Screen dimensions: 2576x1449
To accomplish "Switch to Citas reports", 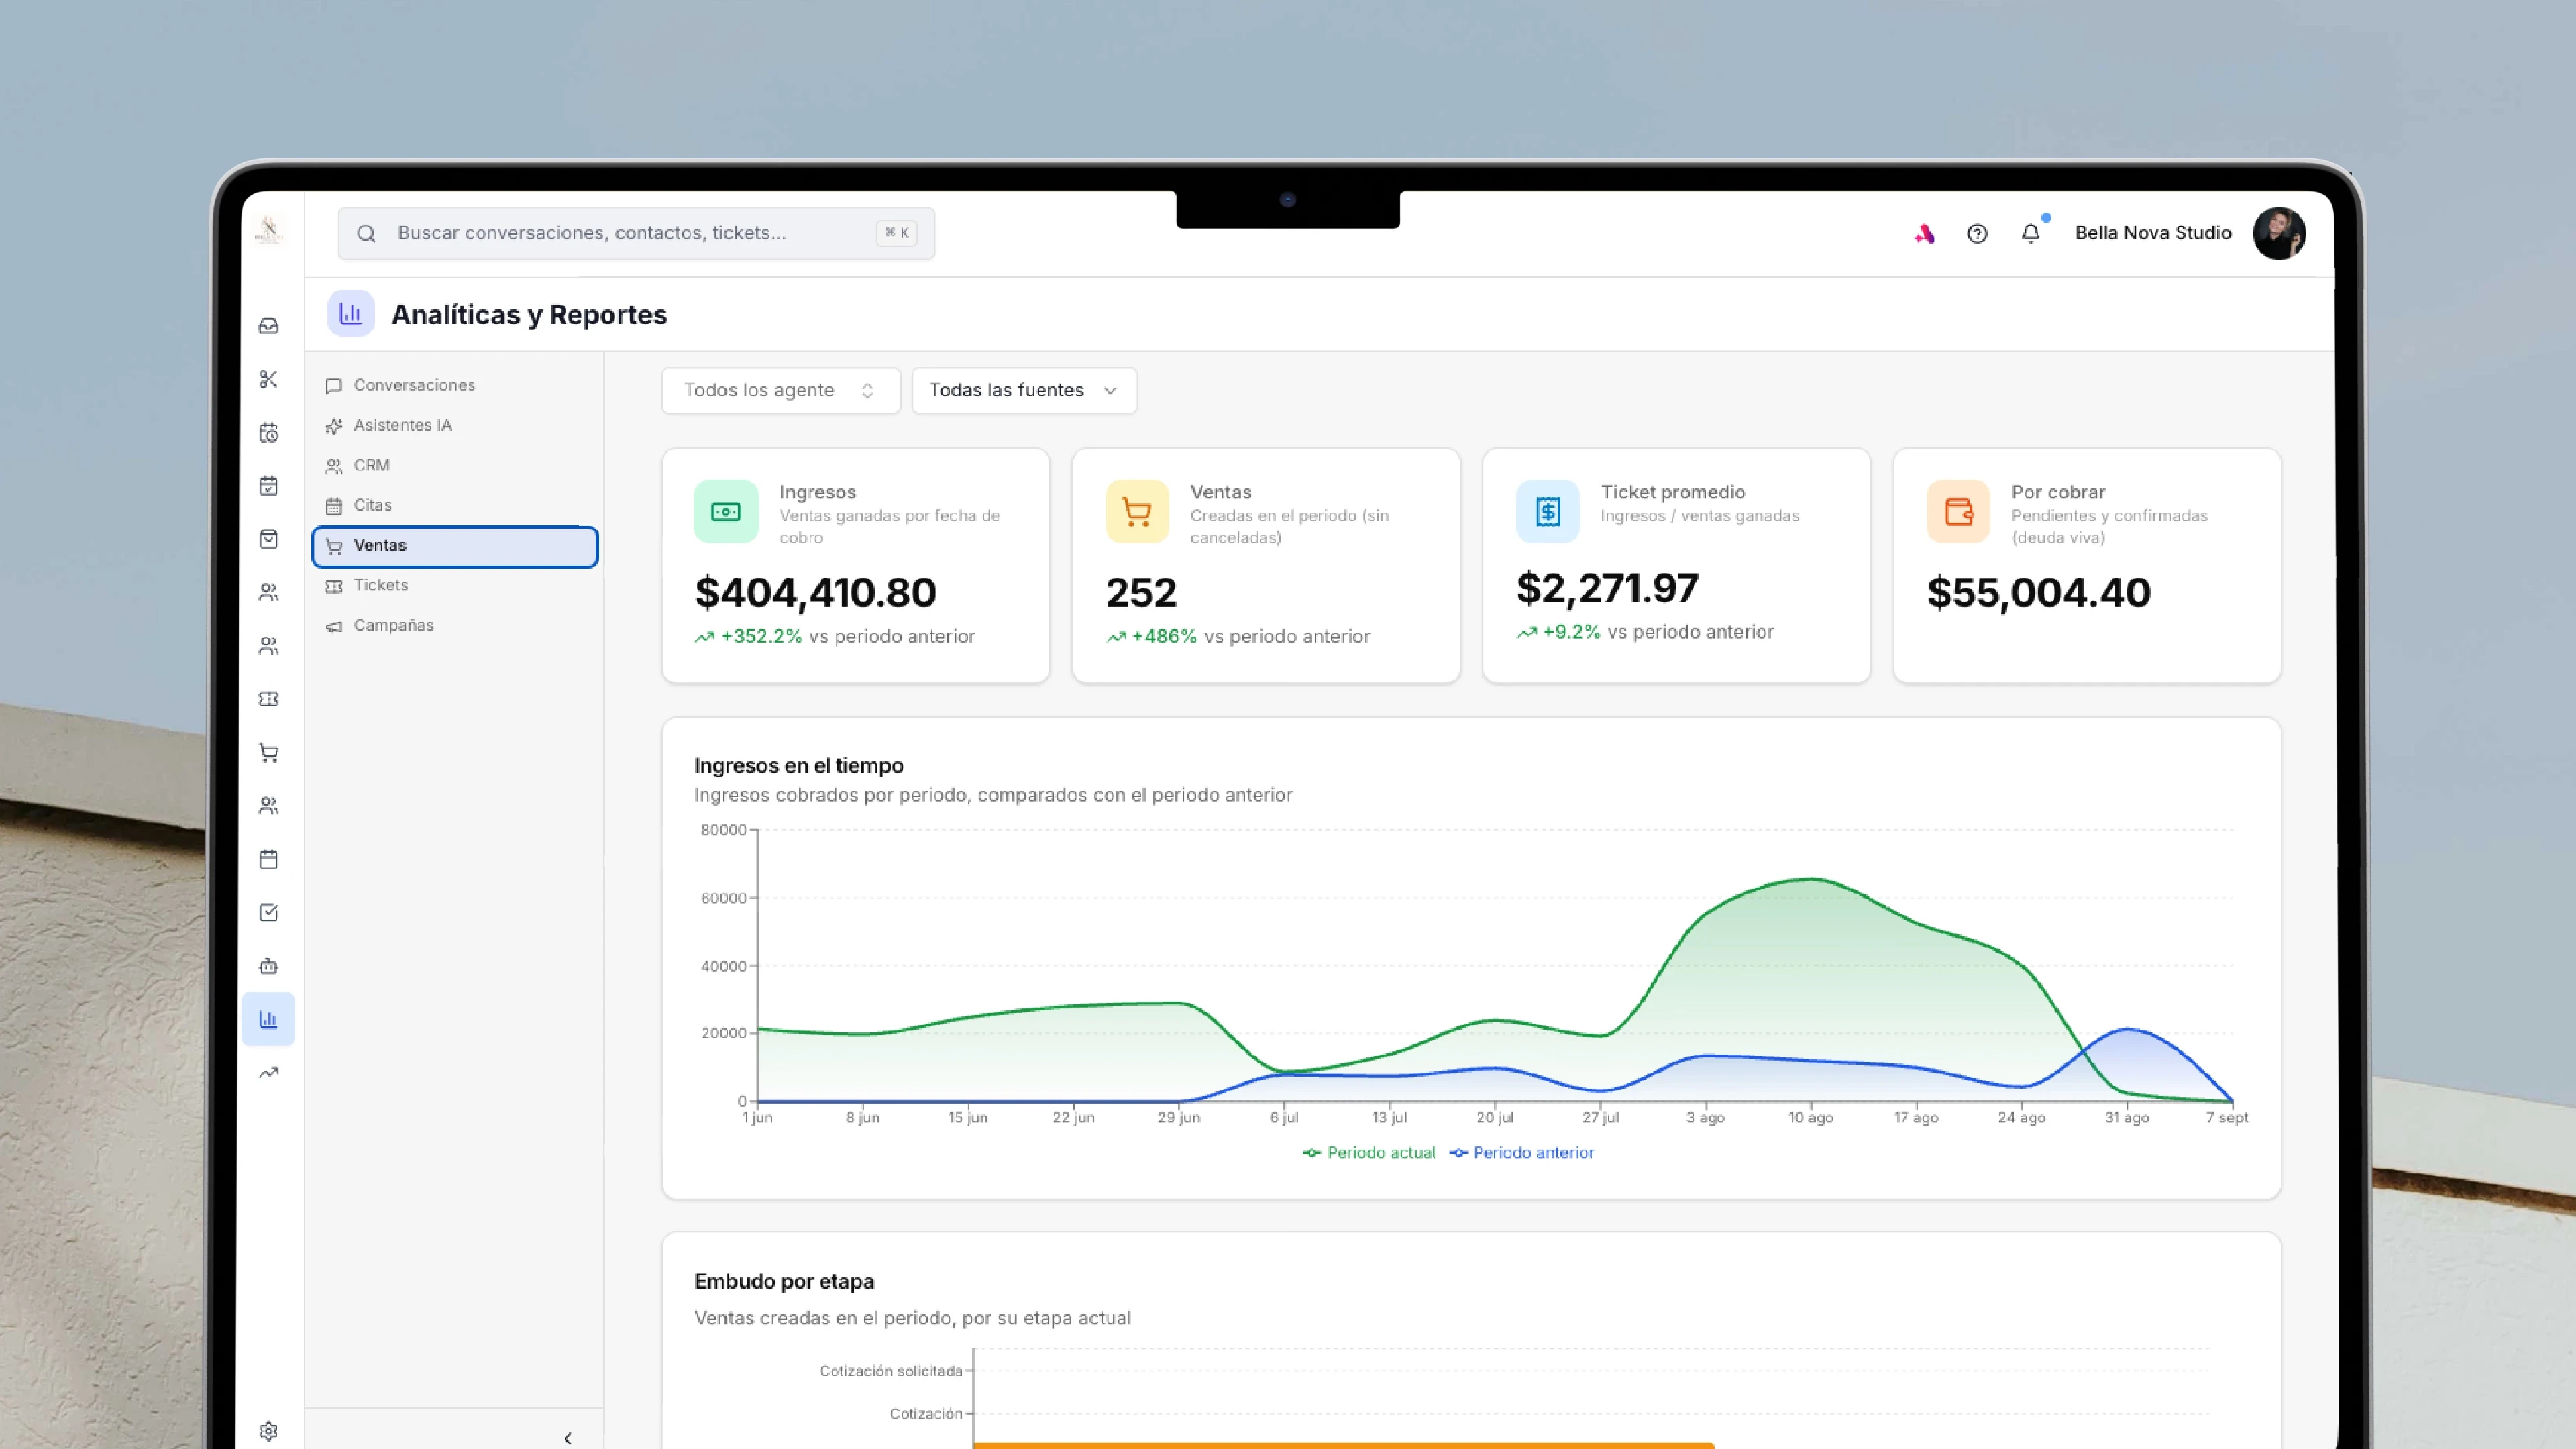I will tap(455, 506).
